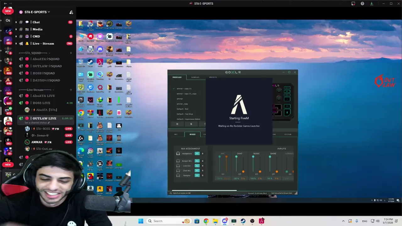Switch to GoXLR Profiles tab
The width and height of the screenshot is (402, 226).
coord(177,77)
